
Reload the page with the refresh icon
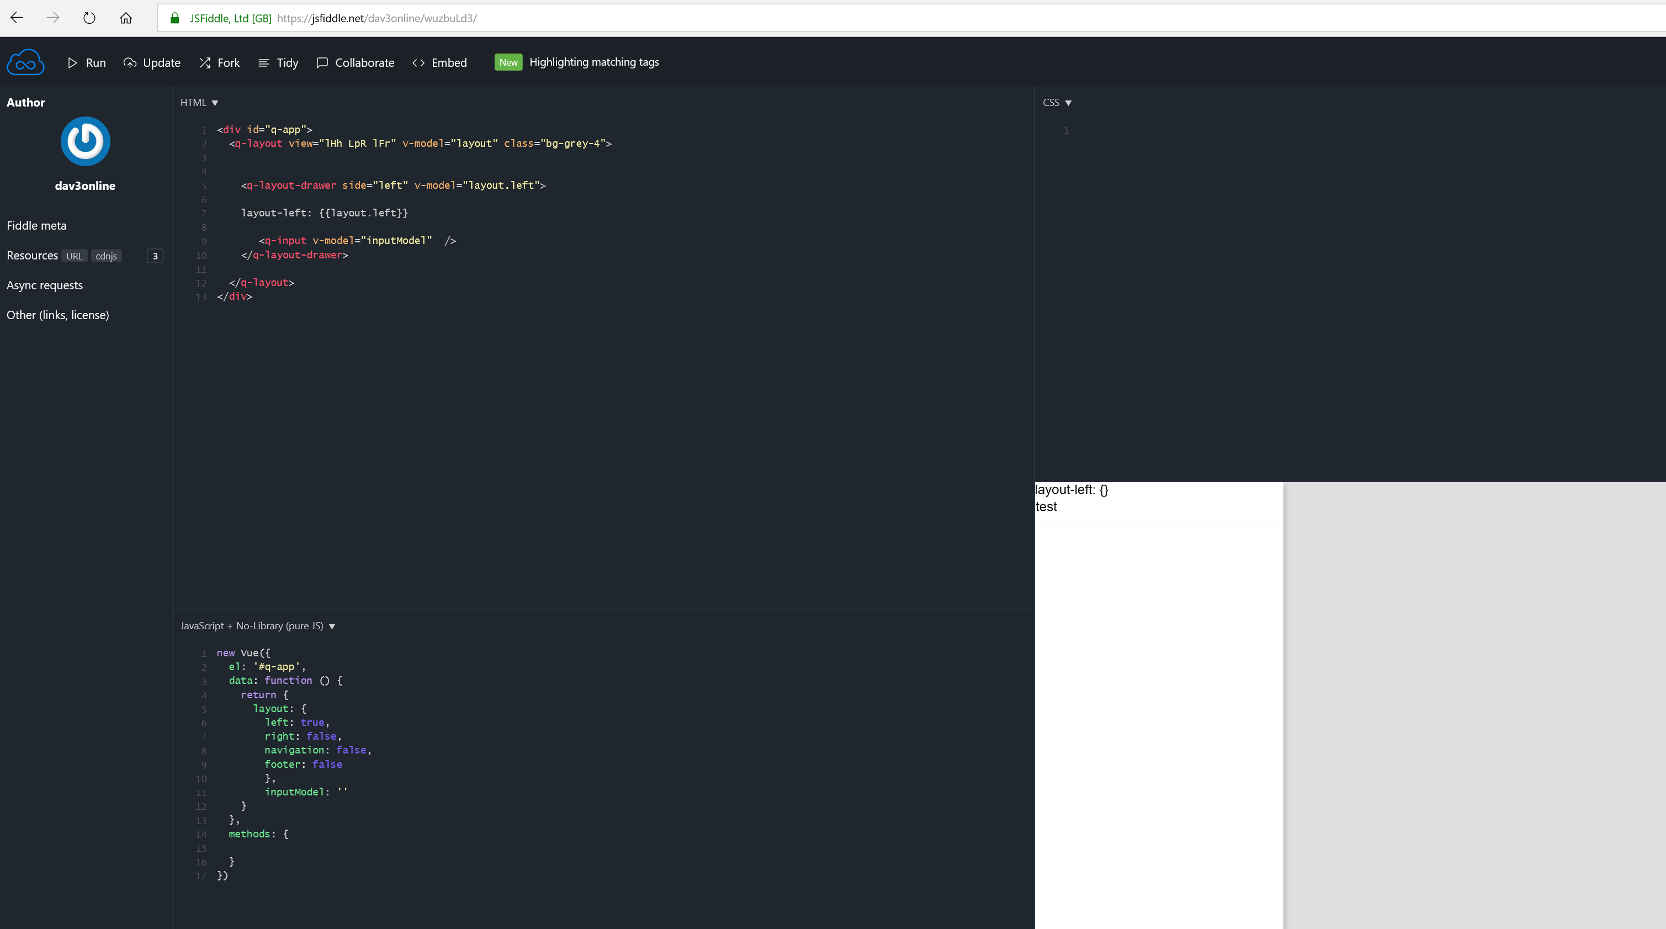89,18
